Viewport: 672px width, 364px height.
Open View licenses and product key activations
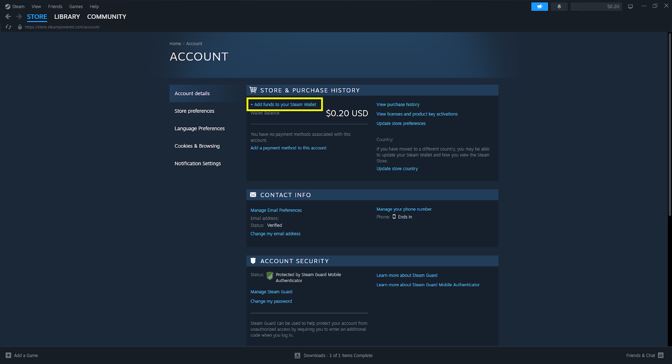pyautogui.click(x=417, y=114)
